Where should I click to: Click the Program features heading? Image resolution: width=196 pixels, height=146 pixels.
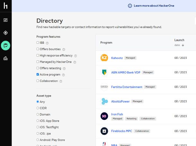coord(48,37)
